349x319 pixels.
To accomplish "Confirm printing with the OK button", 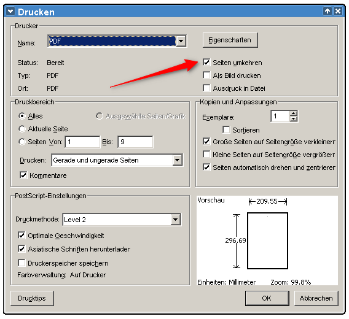I will (x=267, y=298).
